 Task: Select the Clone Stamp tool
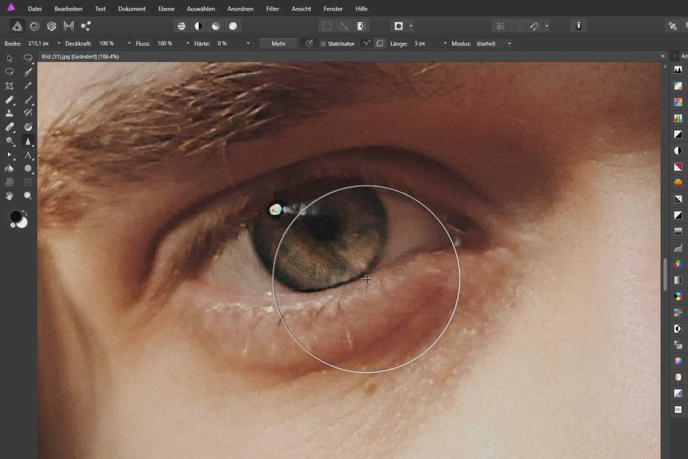[x=9, y=113]
